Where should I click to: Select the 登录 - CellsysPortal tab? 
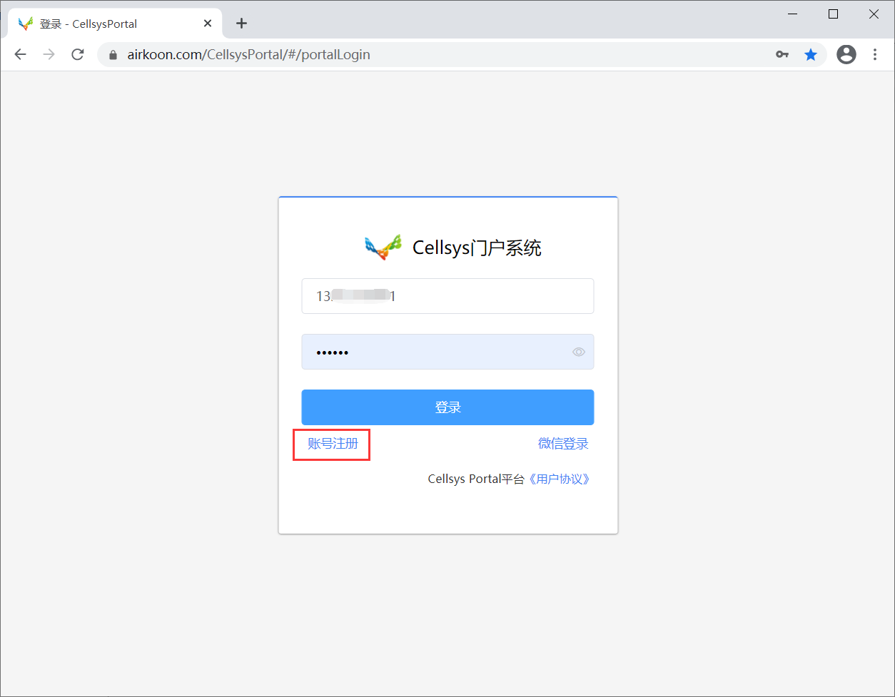pos(116,24)
